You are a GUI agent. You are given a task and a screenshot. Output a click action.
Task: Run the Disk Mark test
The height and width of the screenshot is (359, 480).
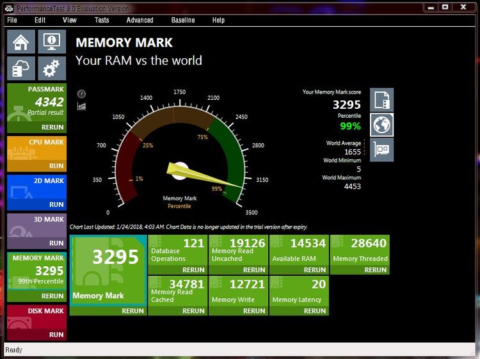coord(36,335)
